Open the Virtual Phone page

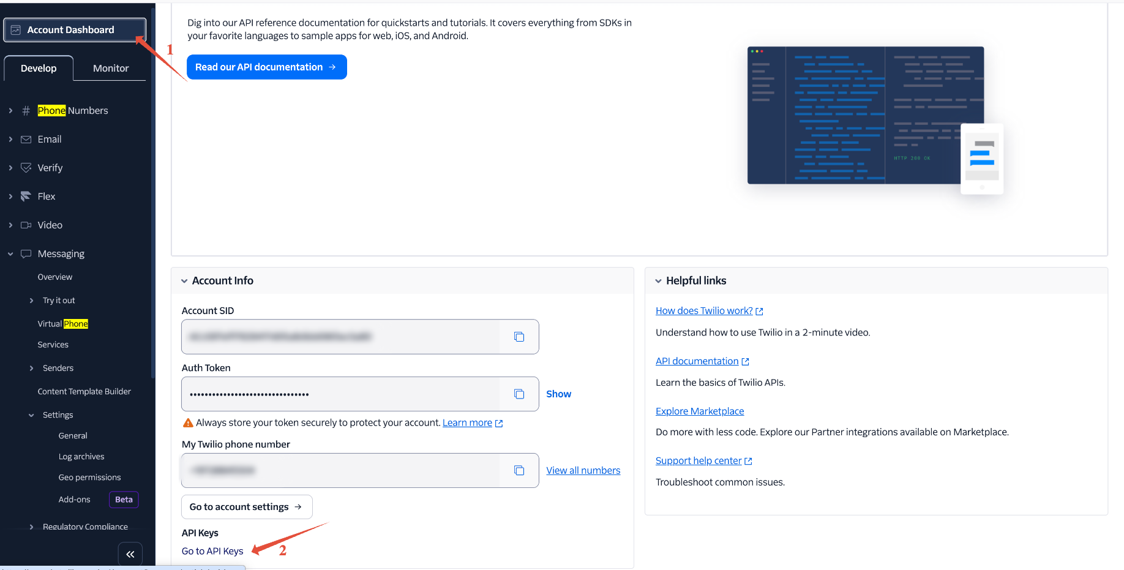point(62,324)
